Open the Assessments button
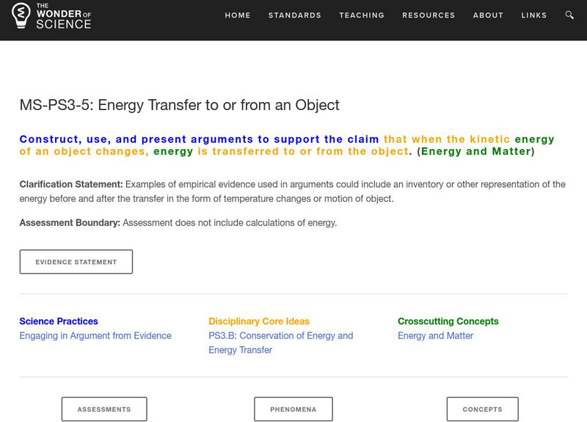Screen dimensions: 587x422 coord(104,409)
